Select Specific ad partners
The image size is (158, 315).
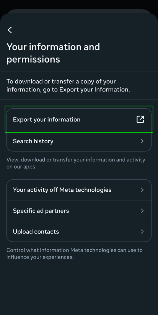click(x=79, y=211)
